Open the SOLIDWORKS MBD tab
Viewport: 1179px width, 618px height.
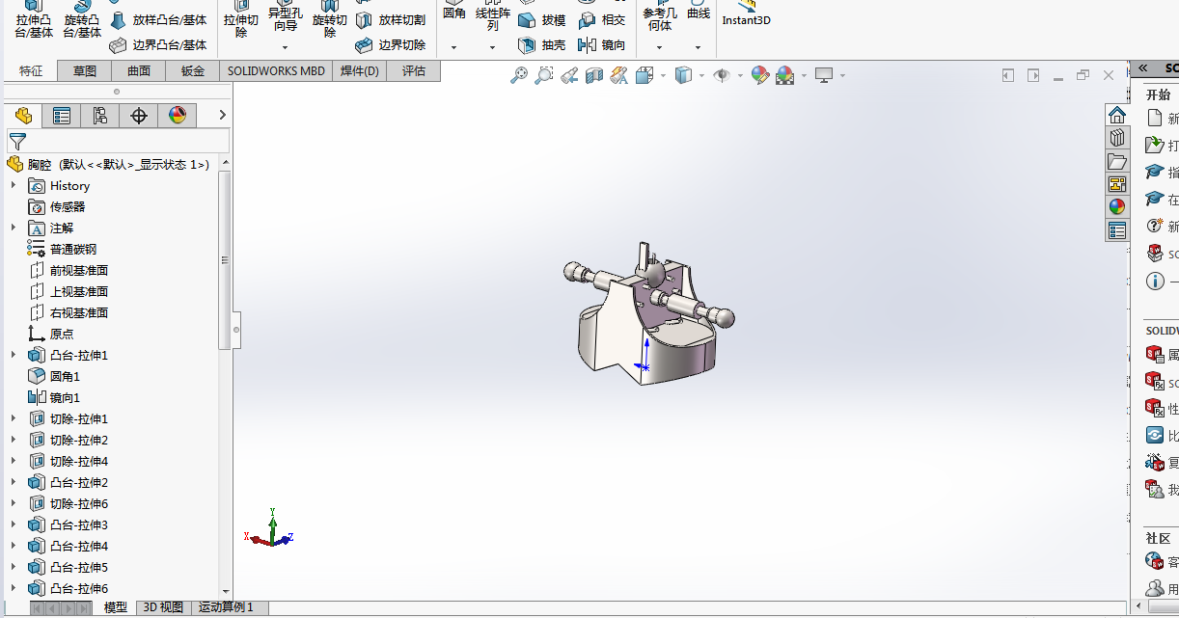[276, 70]
